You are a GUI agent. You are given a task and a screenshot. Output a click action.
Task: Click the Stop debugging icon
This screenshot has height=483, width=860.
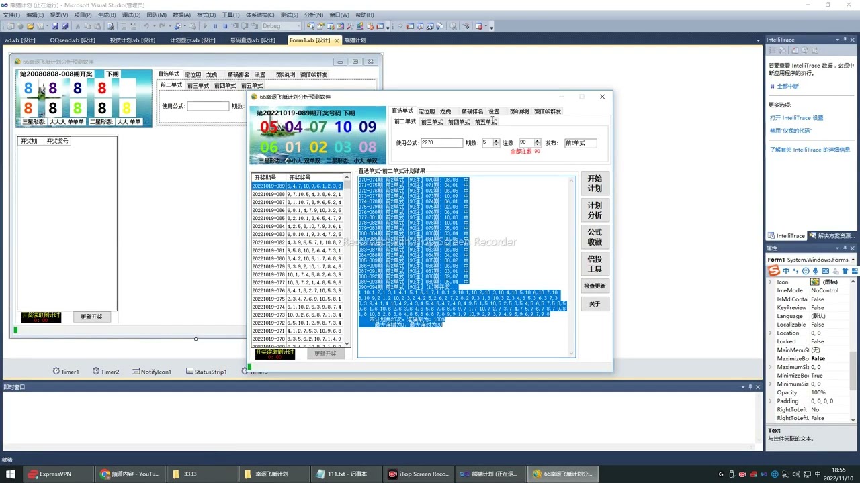225,26
